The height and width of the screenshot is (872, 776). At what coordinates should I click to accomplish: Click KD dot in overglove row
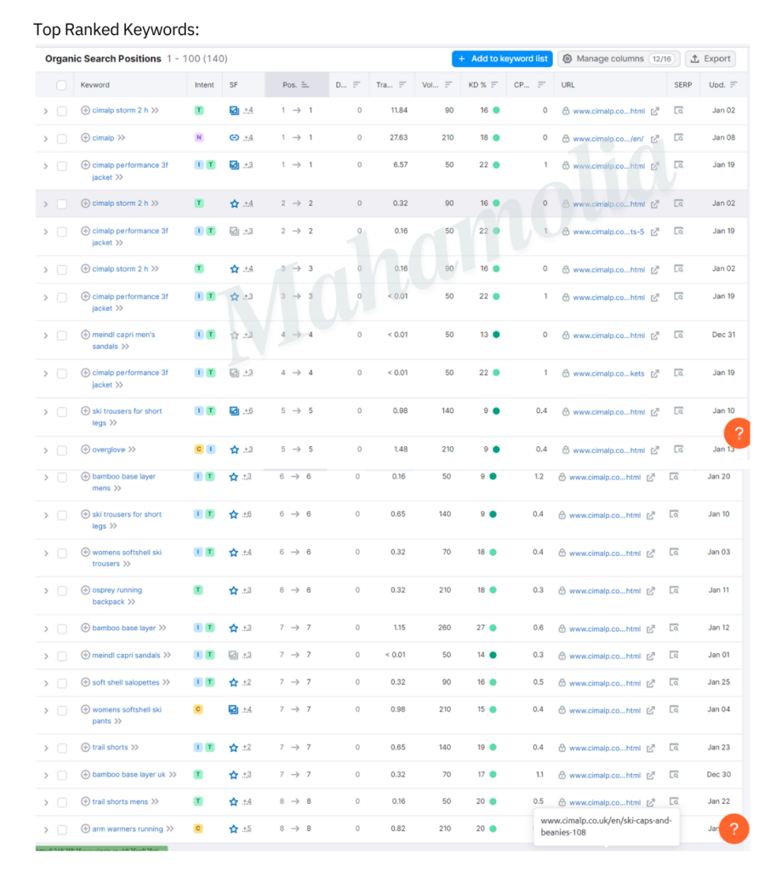tap(496, 450)
